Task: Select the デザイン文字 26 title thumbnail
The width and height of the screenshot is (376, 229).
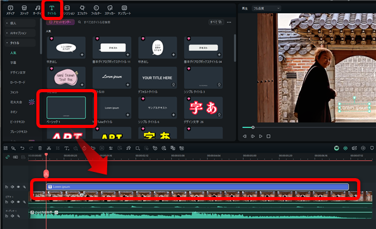Action: tap(203, 108)
